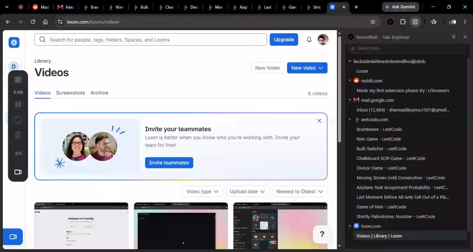
Task: Collapse the reddit.com group in Tab Explorer
Action: click(350, 81)
